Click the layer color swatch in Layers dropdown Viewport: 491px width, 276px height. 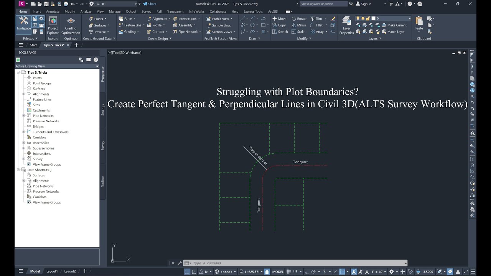pyautogui.click(x=373, y=18)
